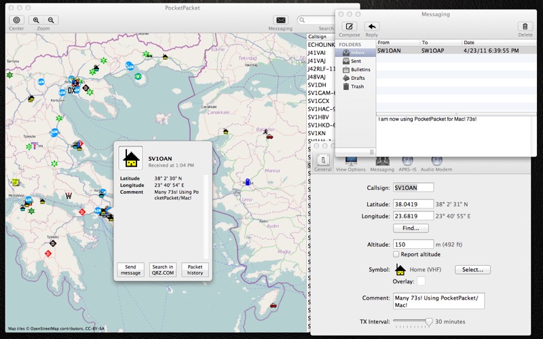
Task: Delete the selected message
Action: (x=525, y=26)
